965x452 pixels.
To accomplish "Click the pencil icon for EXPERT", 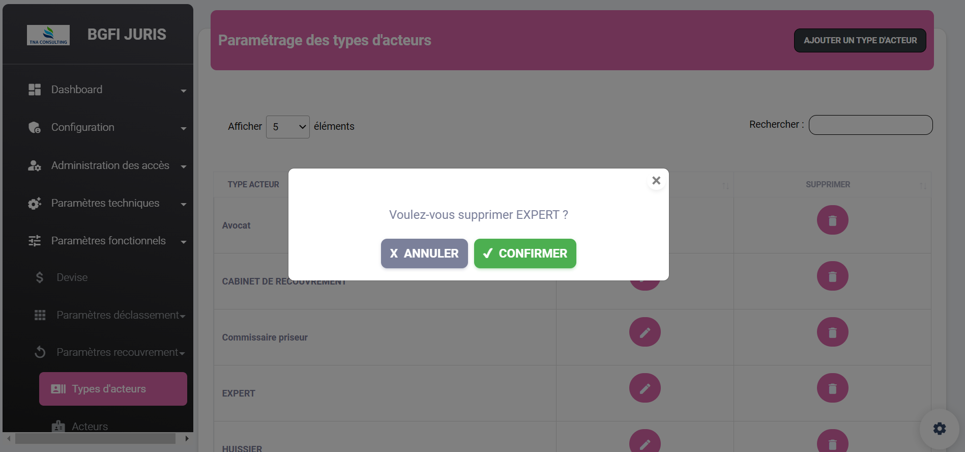I will [x=645, y=388].
